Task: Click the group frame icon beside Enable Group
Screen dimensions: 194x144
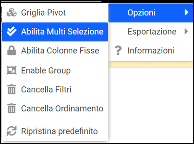Action: click(11, 70)
